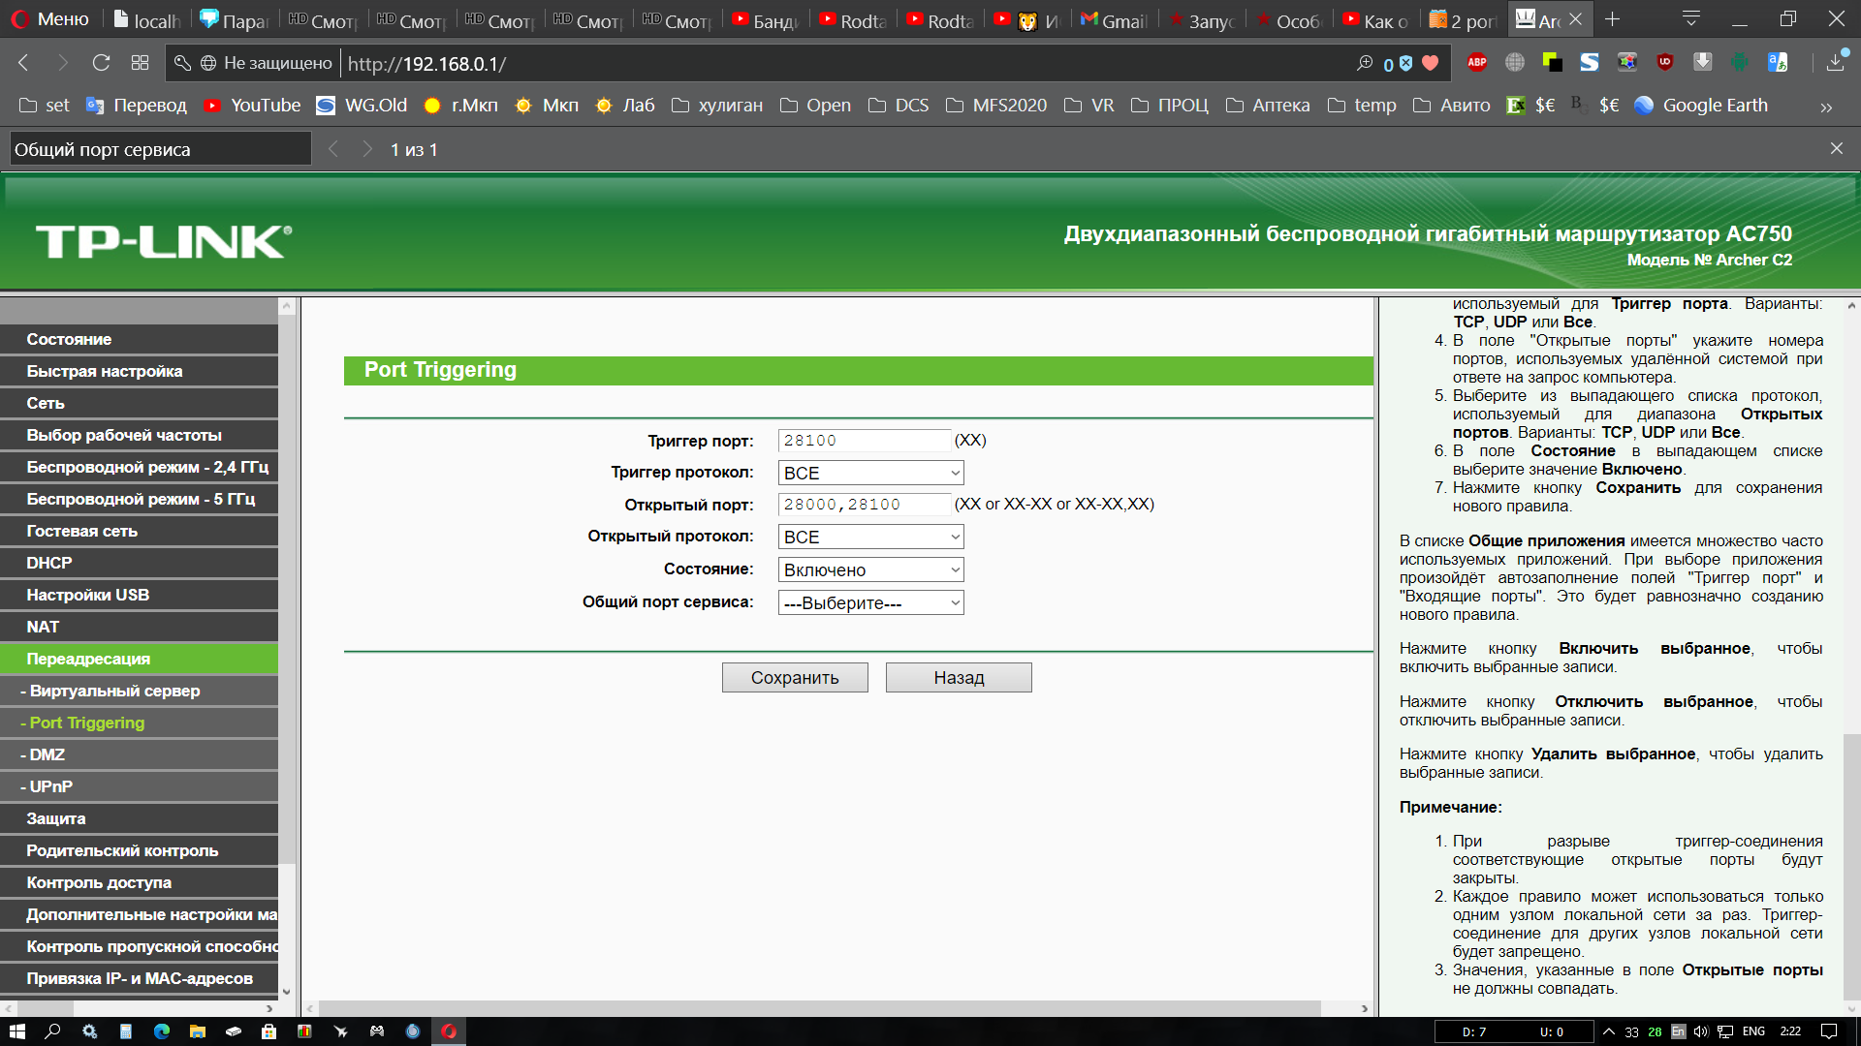The image size is (1861, 1046).
Task: Click the Adblock Plus extension icon
Action: pos(1477,63)
